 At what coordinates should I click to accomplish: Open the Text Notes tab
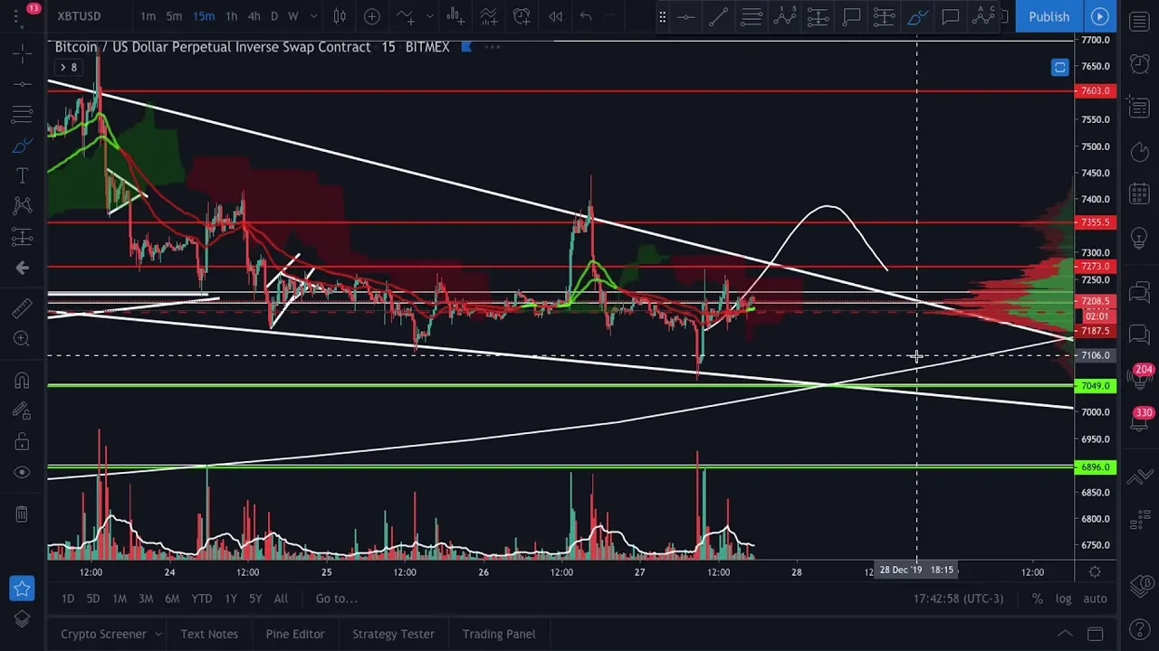tap(209, 634)
